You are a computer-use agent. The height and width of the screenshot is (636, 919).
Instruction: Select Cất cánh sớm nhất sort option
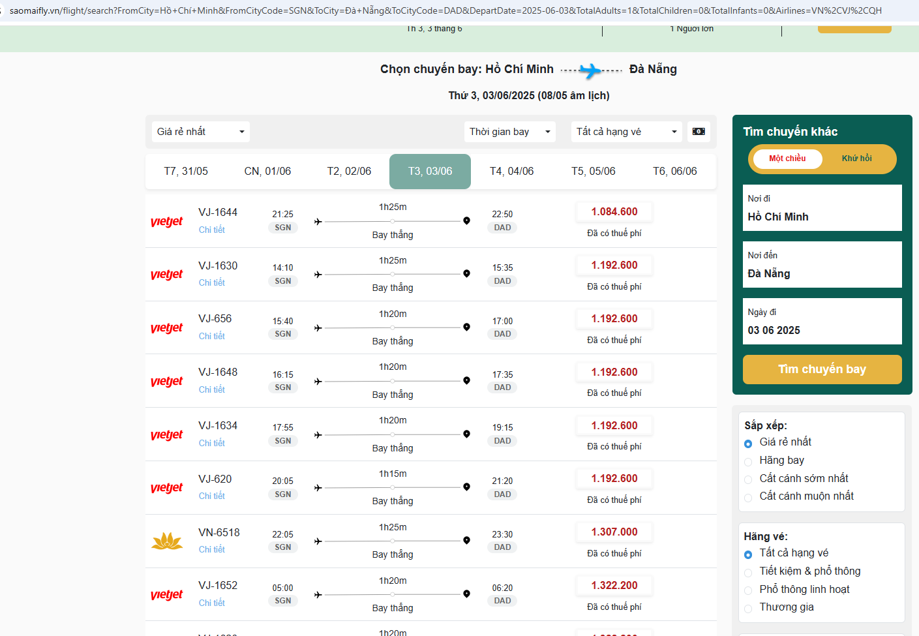coord(748,480)
